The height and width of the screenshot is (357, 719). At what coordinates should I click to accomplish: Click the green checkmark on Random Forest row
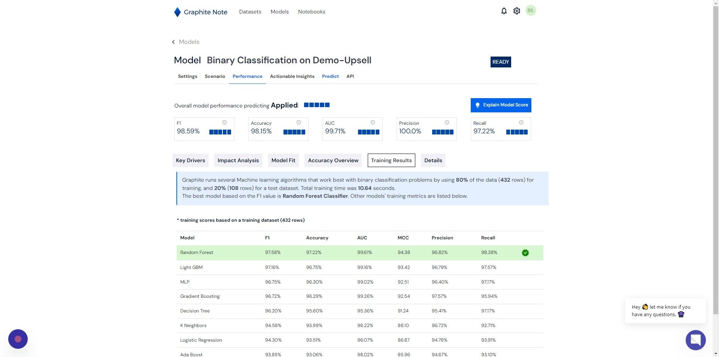[525, 253]
